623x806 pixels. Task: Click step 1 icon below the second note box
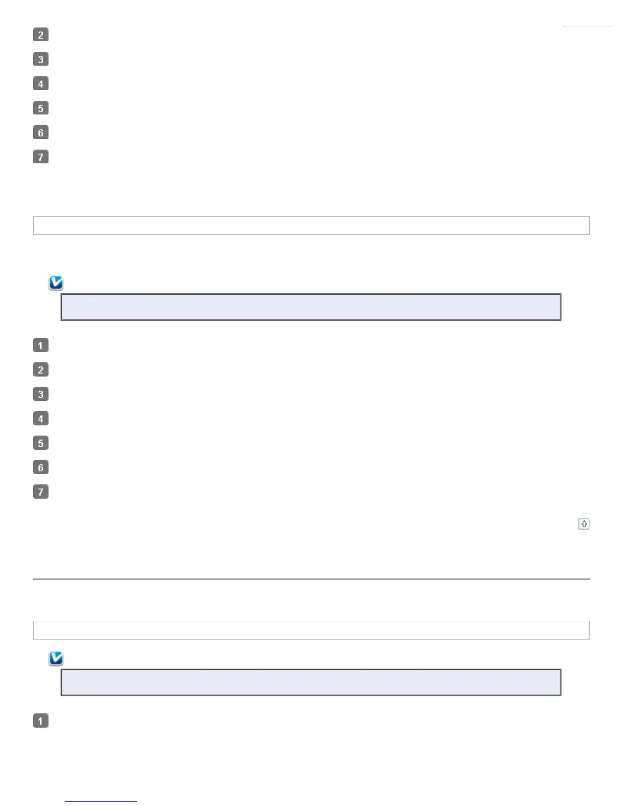[41, 721]
